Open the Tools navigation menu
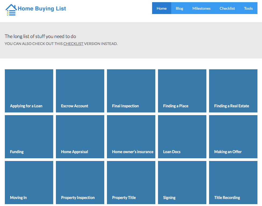The height and width of the screenshot is (206, 262). 248,8
